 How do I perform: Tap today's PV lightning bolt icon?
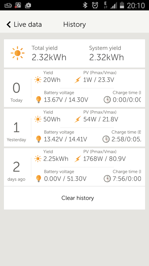pos(78,80)
